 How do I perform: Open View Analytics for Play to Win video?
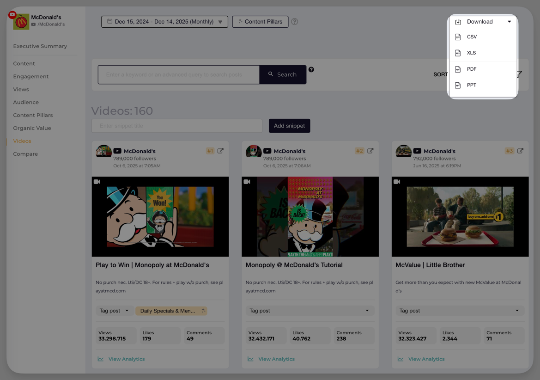[x=126, y=359]
